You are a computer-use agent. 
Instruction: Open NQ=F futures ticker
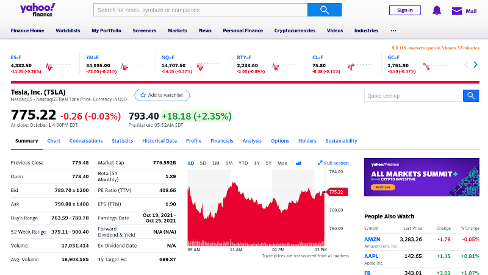[x=168, y=57]
